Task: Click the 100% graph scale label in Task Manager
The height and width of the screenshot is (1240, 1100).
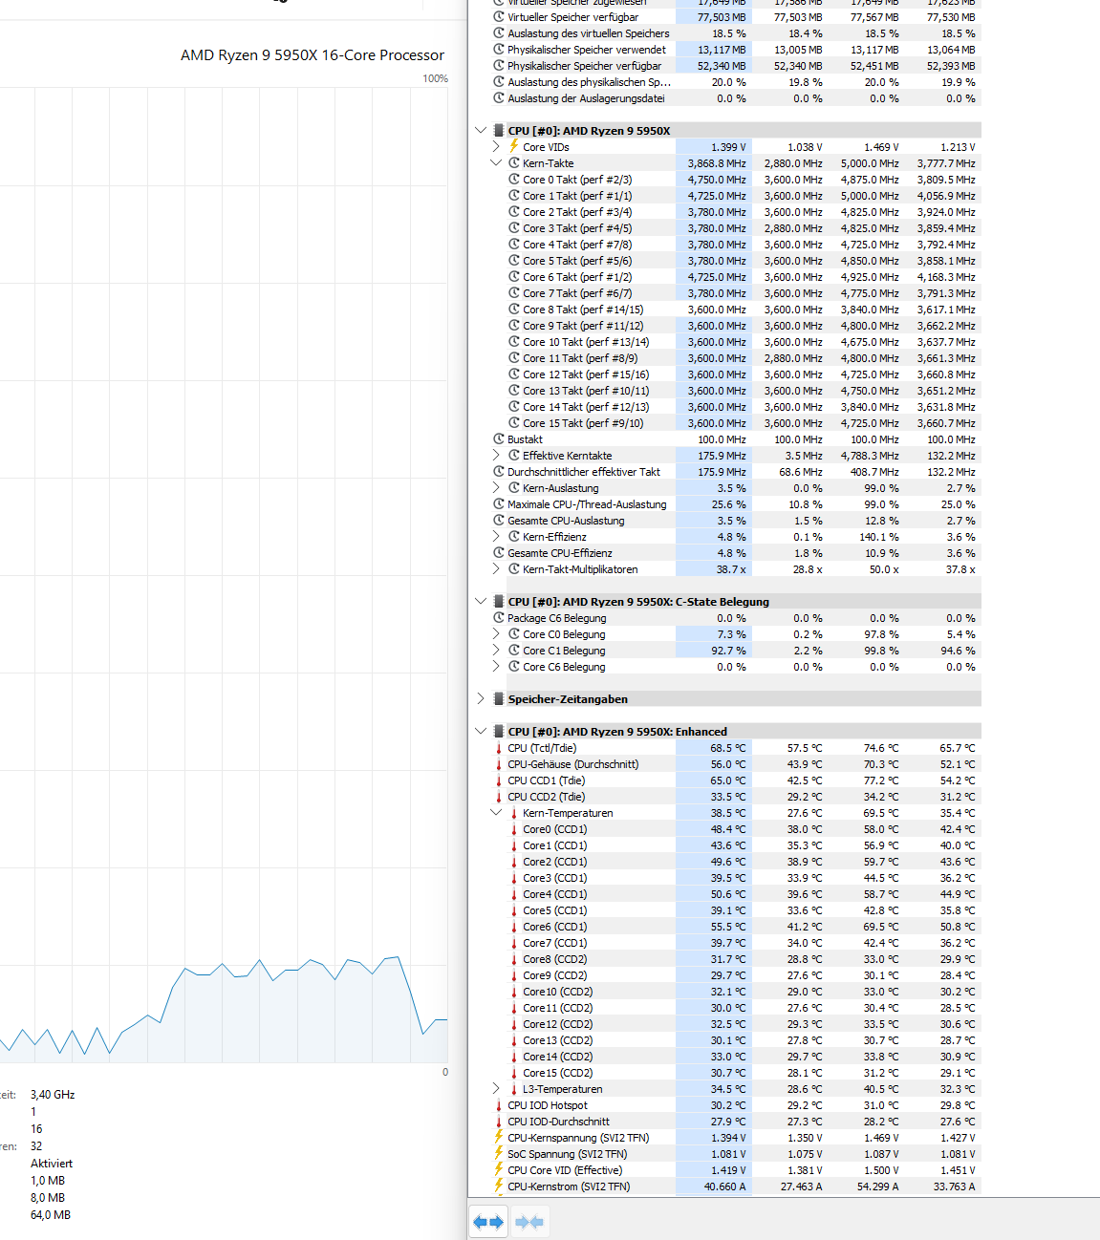Action: tap(436, 78)
